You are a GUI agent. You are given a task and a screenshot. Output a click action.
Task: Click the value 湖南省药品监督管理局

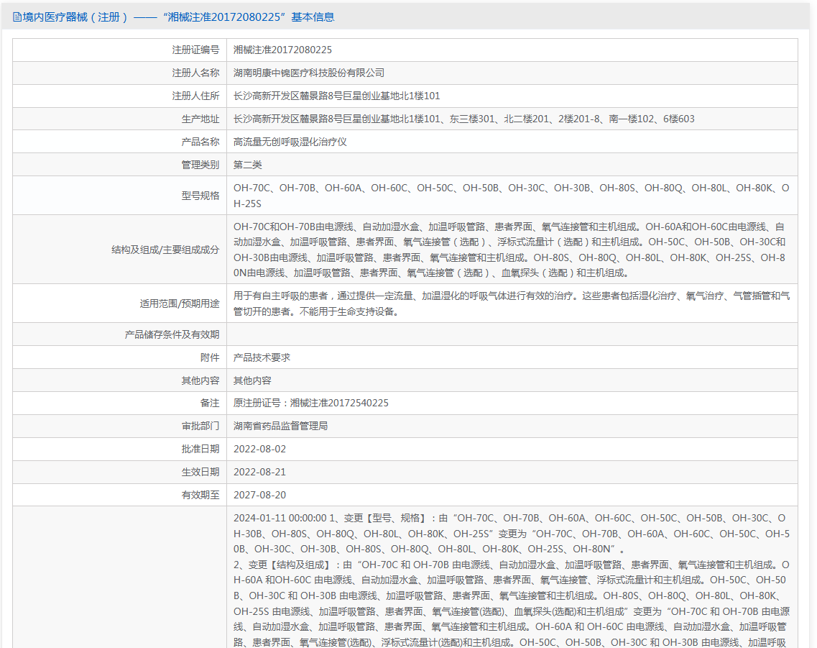pyautogui.click(x=280, y=426)
